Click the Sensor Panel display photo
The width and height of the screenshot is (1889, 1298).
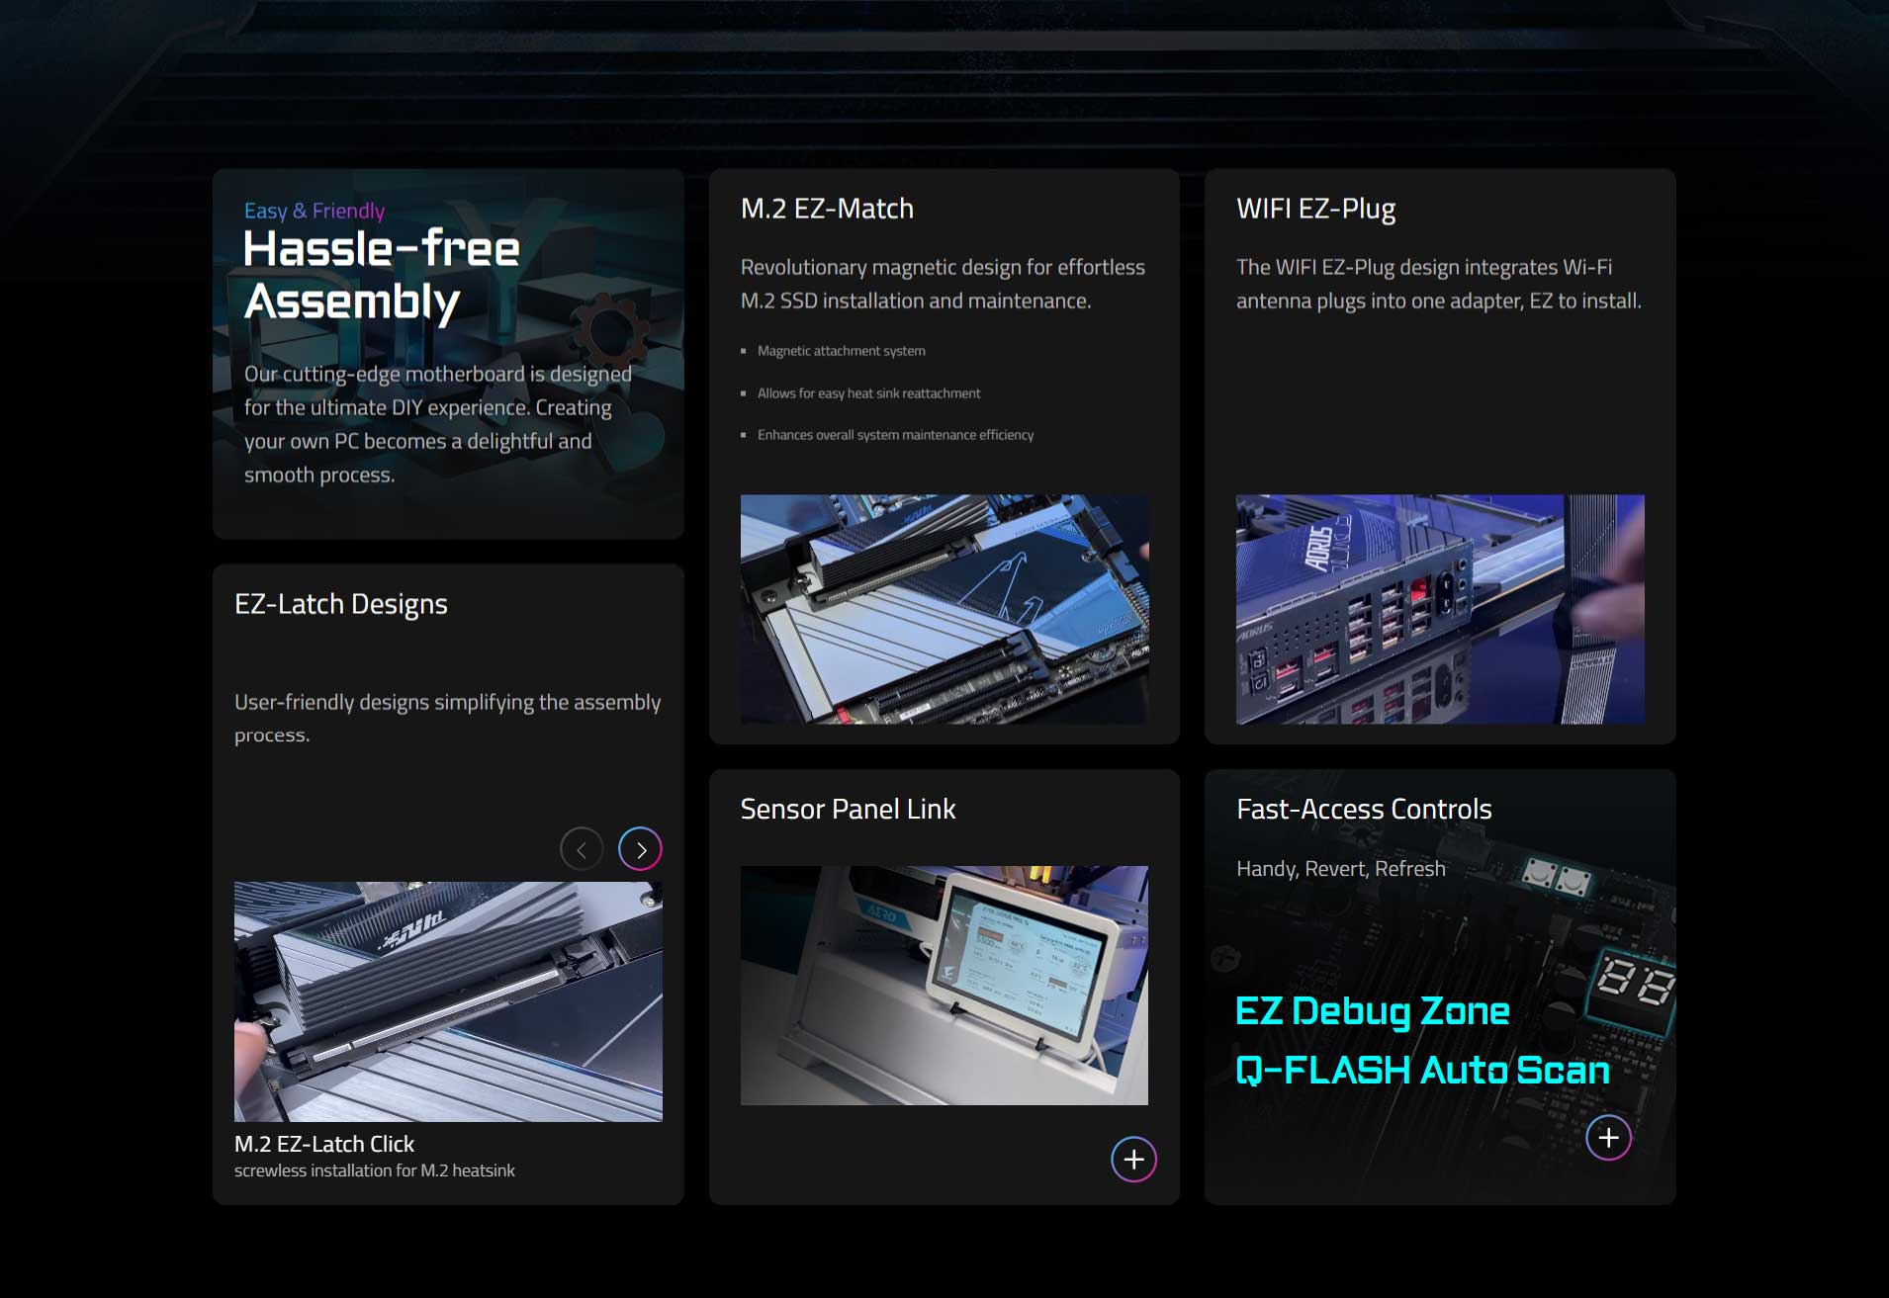point(944,985)
